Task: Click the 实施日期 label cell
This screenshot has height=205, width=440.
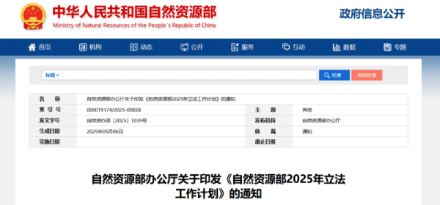Action: point(53,142)
